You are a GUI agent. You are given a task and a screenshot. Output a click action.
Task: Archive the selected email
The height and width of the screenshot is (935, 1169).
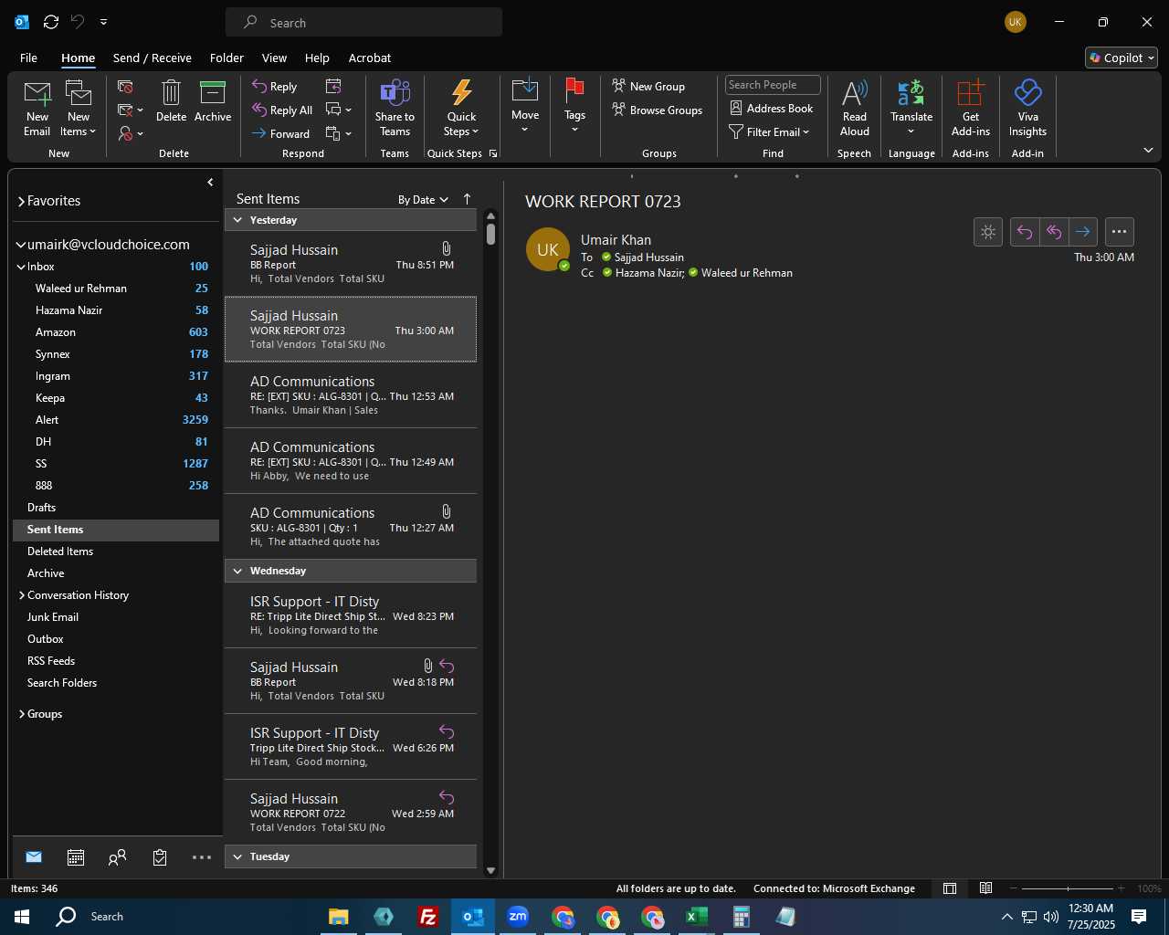213,101
